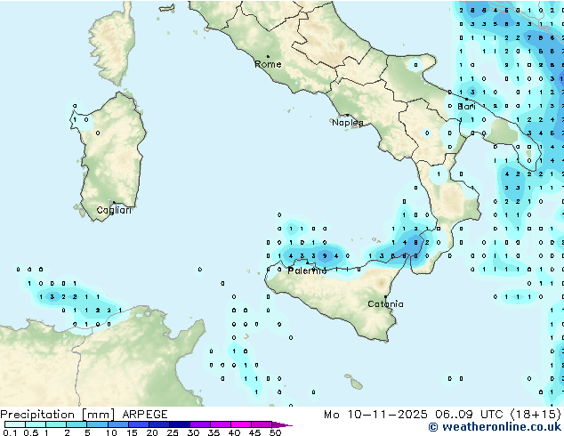The width and height of the screenshot is (564, 436).
Task: Click the Cagliari location dot marker
Action: [114, 203]
